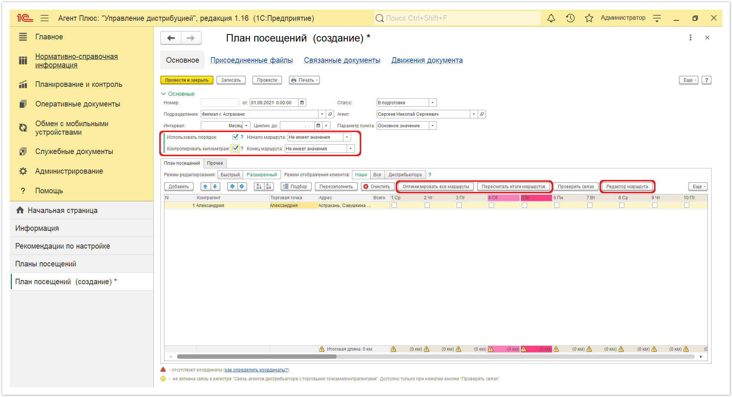Open notifications bell icon
This screenshot has width=732, height=397.
pos(551,18)
